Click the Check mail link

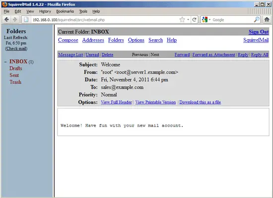[16, 49]
